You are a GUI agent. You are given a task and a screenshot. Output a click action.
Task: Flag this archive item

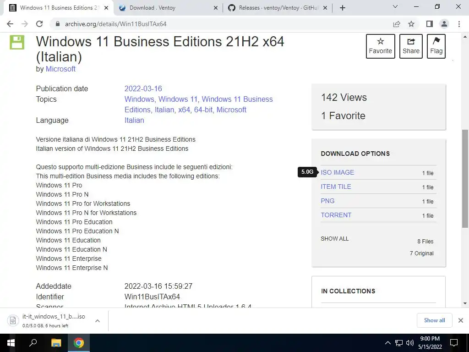pos(436,46)
